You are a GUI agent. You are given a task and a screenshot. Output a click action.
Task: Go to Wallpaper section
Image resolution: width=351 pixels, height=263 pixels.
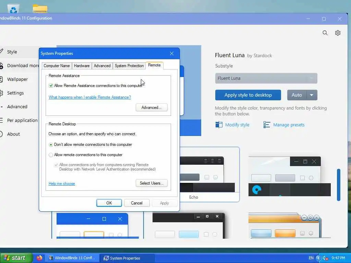click(17, 79)
